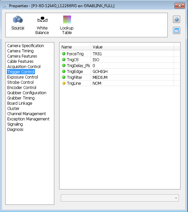Click the GOHIGH value of TrigEdge

pos(100,71)
